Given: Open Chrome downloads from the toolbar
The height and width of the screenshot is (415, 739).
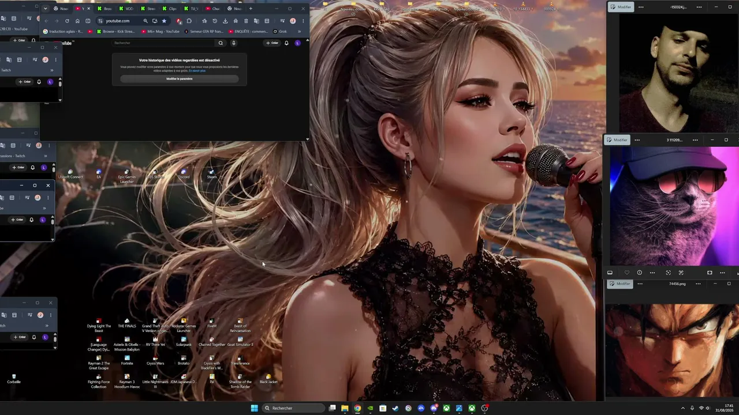Looking at the screenshot, I should (x=225, y=21).
